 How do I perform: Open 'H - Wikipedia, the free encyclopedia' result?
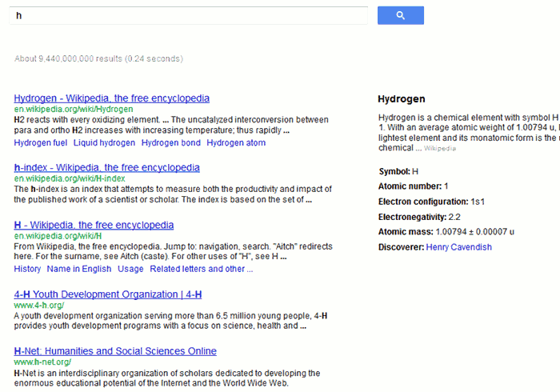94,225
